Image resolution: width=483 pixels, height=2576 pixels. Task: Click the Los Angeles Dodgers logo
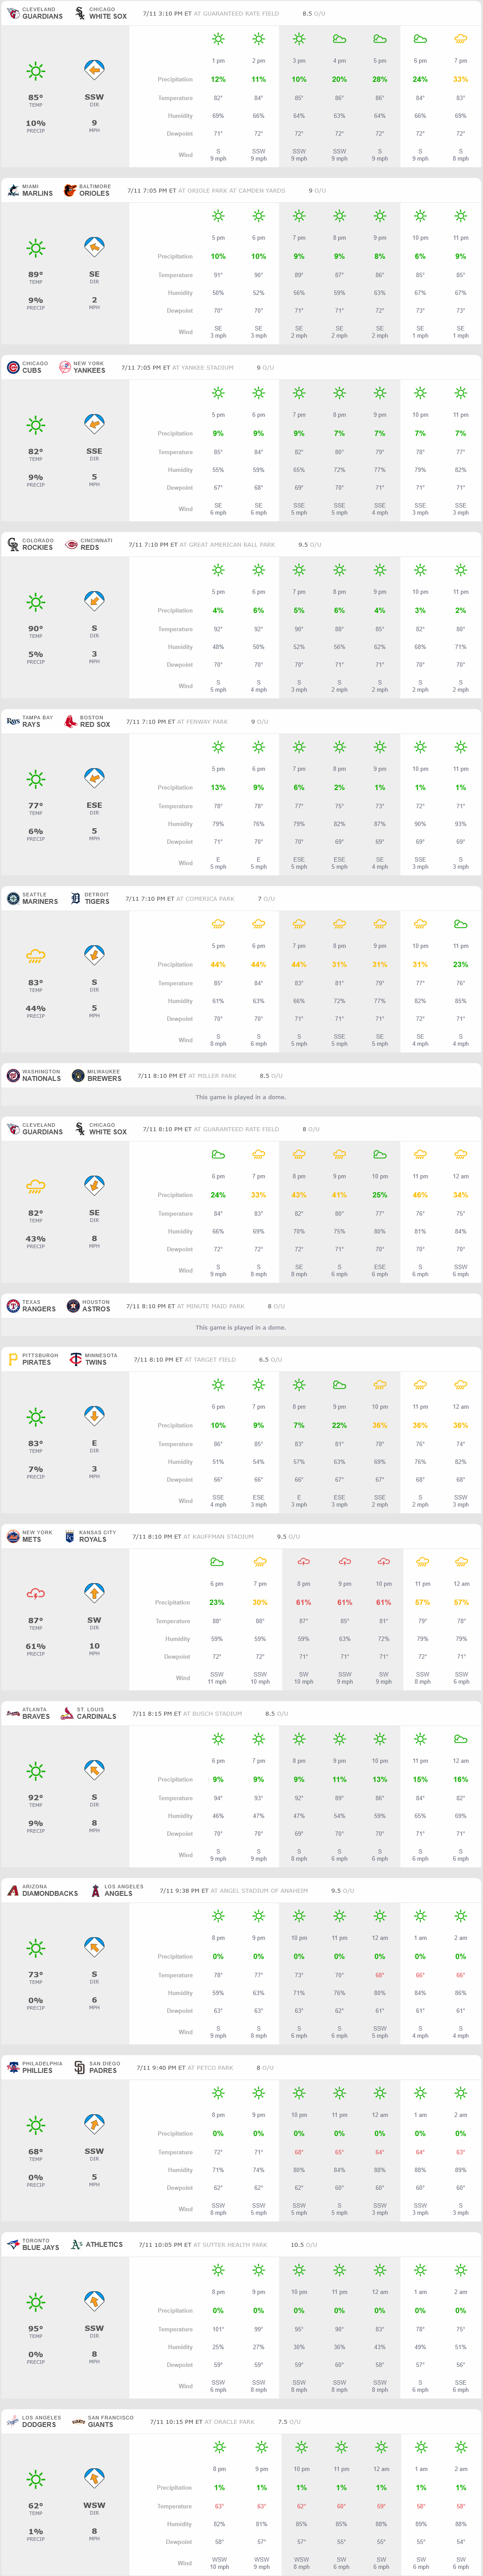click(13, 2421)
